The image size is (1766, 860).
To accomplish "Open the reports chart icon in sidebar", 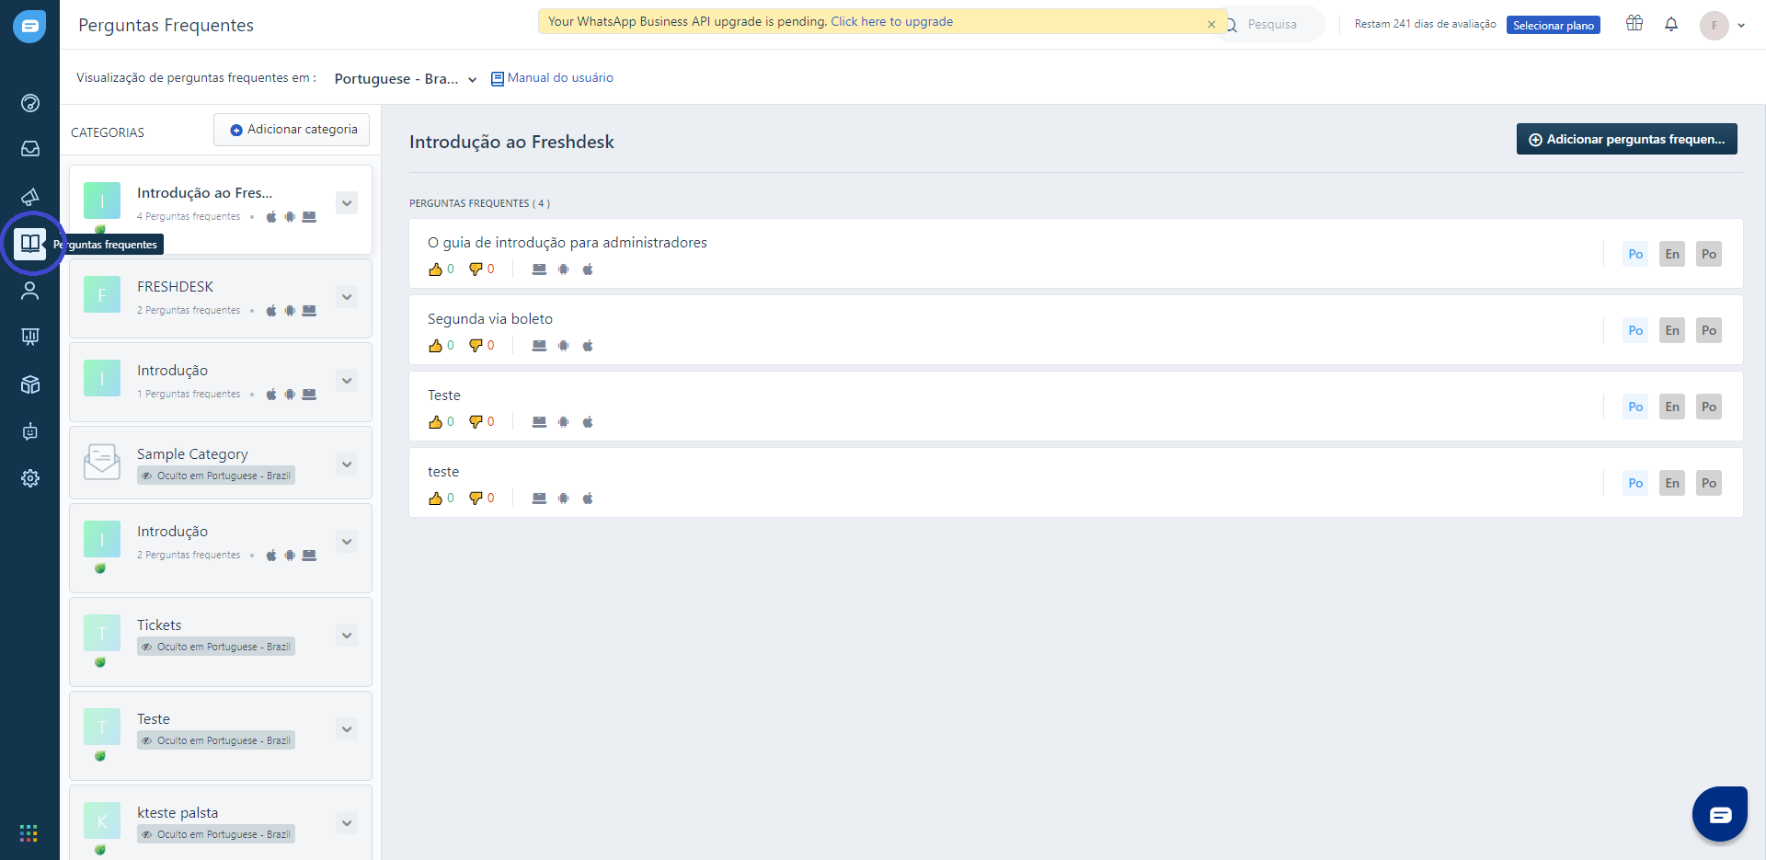I will pos(30,337).
